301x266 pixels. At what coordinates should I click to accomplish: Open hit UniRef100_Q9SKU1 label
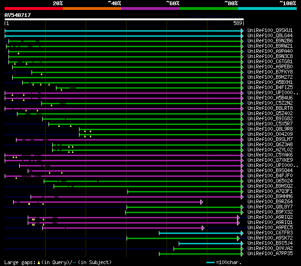(270, 30)
